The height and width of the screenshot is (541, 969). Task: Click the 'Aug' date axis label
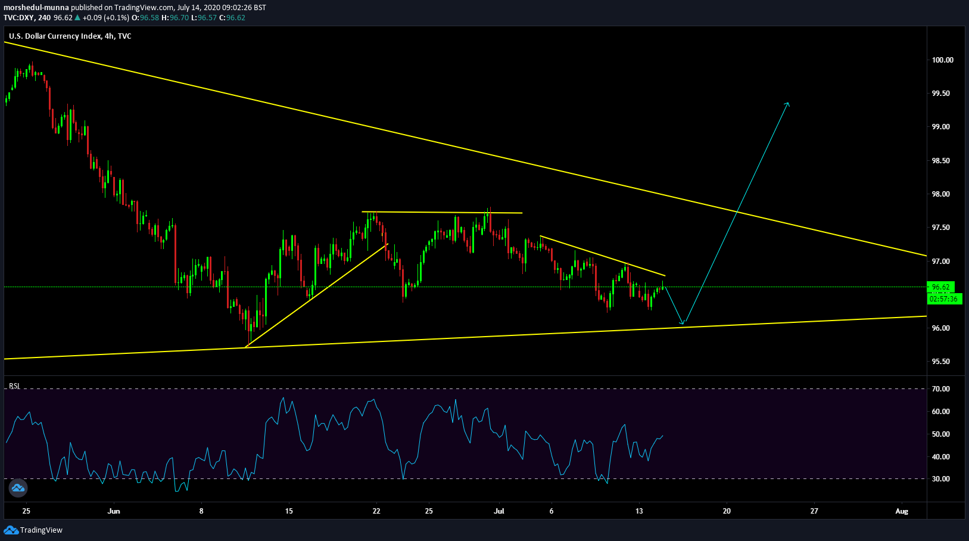[902, 511]
